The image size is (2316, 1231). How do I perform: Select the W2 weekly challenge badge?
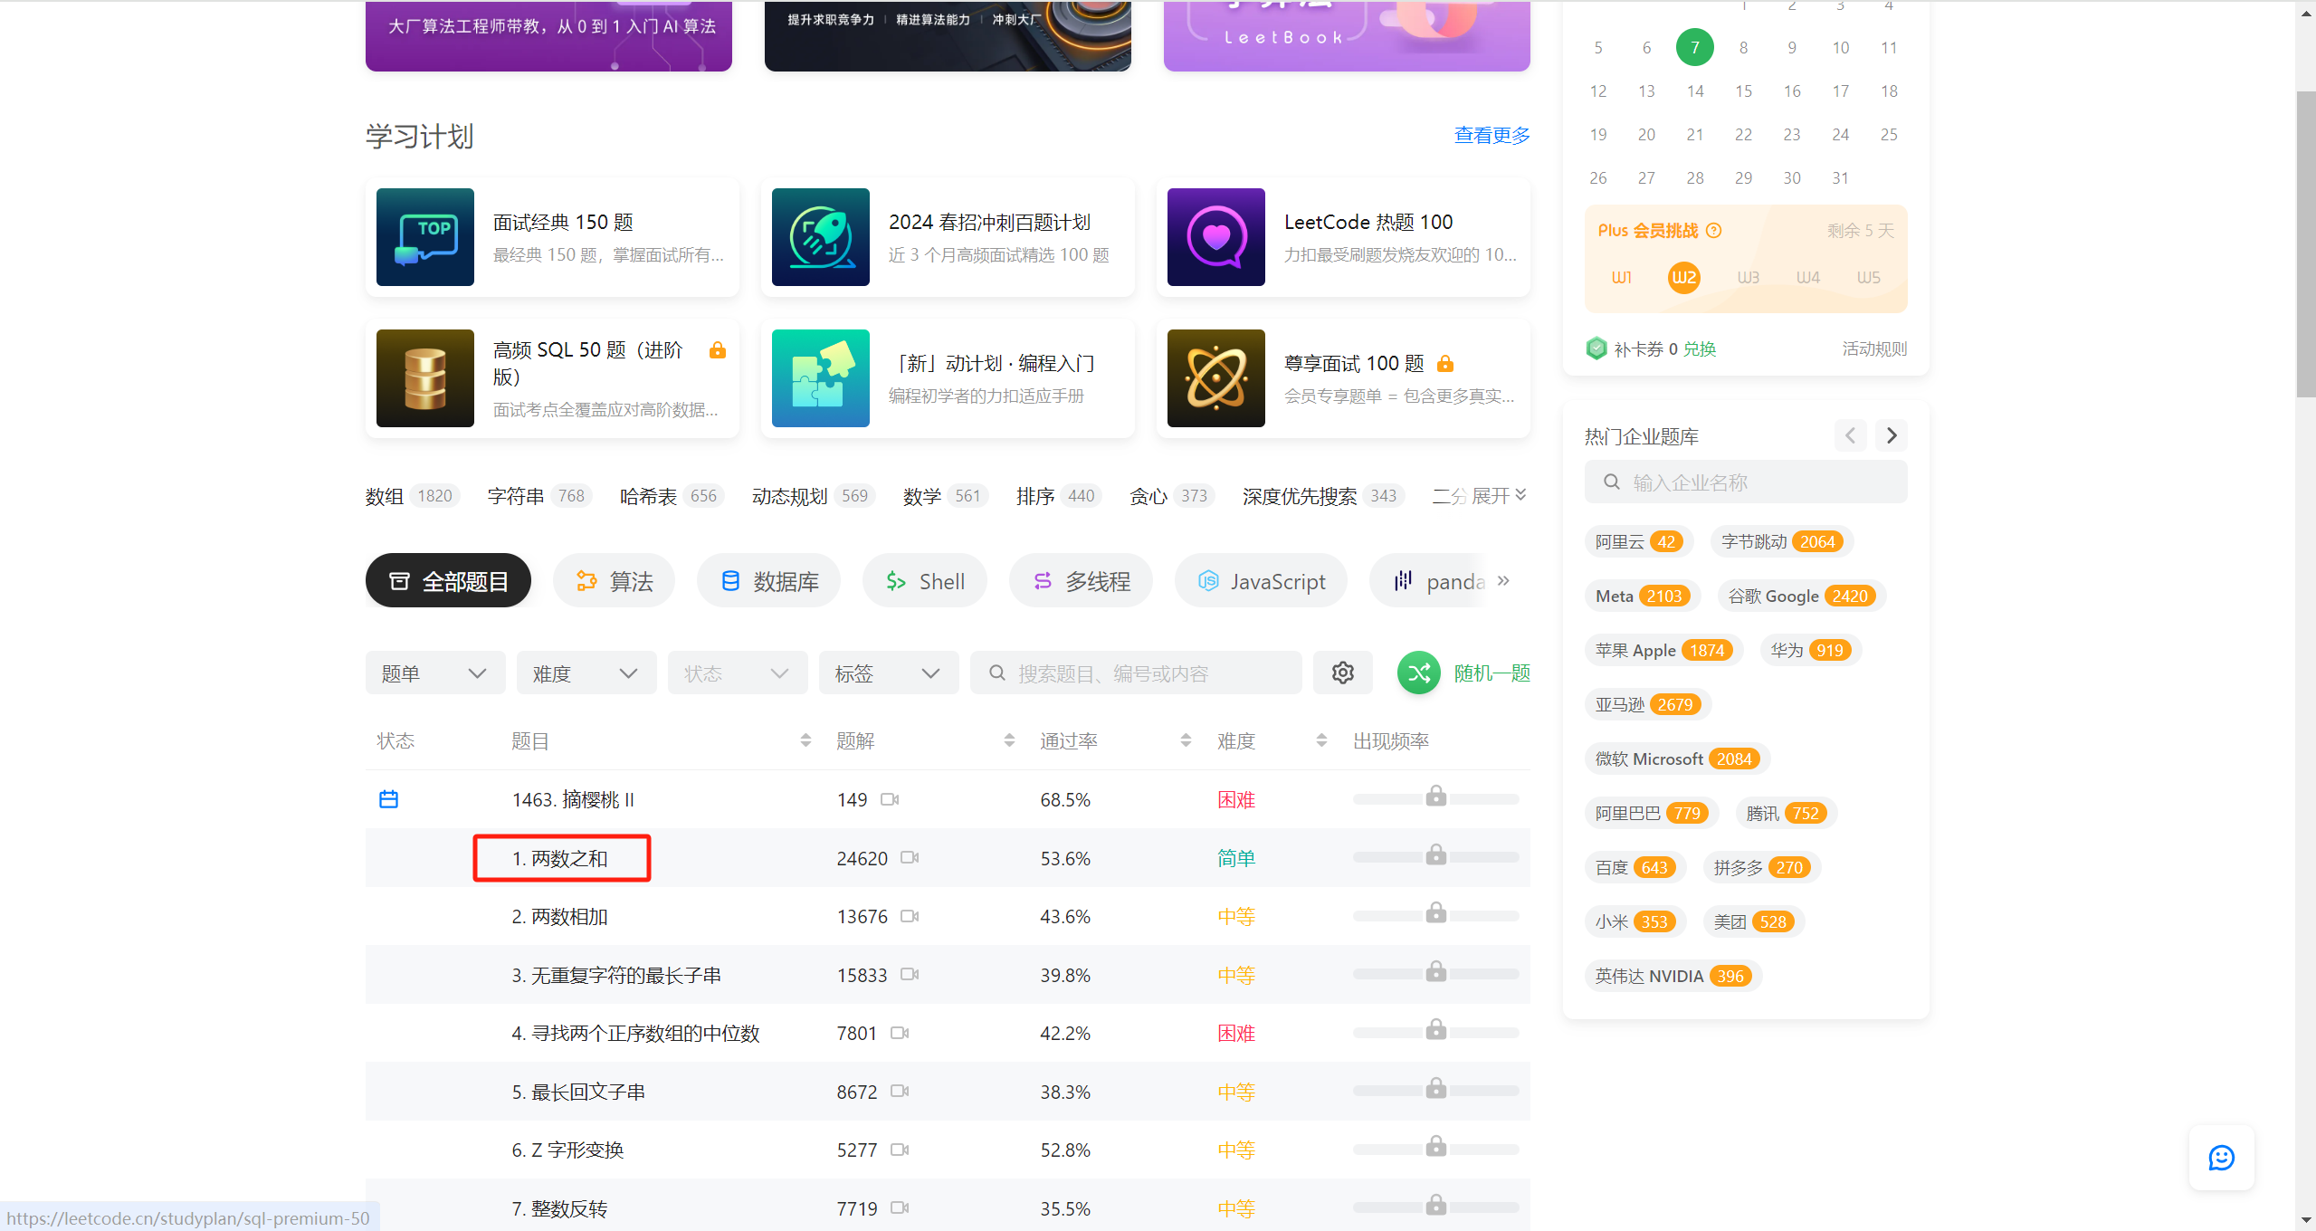click(1683, 277)
